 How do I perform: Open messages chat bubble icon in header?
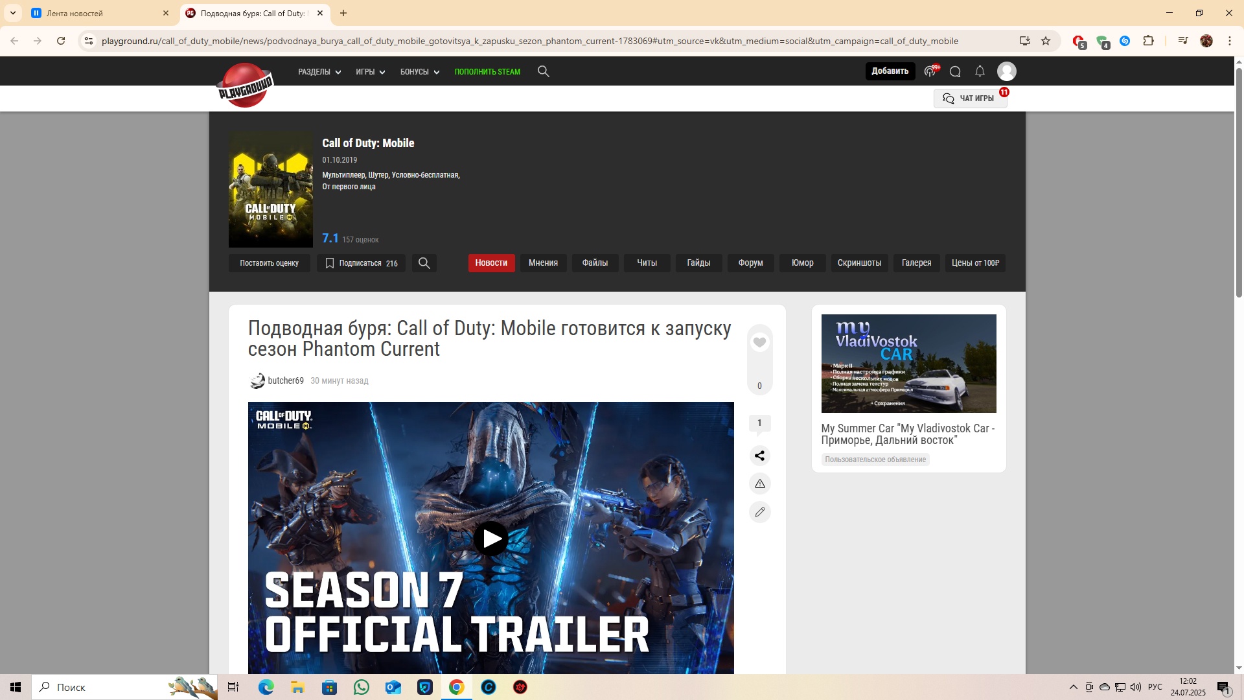click(955, 71)
